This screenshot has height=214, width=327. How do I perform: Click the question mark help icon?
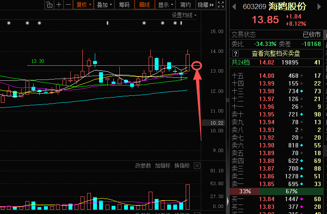click(235, 54)
